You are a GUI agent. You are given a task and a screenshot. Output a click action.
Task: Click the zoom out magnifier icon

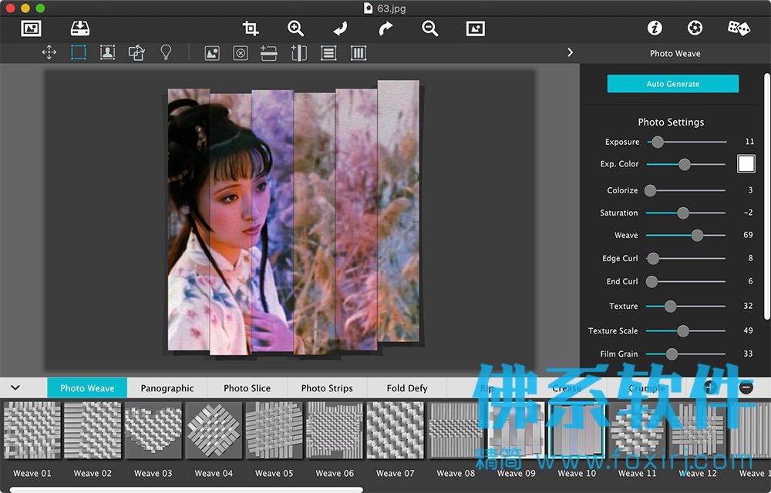tap(429, 29)
